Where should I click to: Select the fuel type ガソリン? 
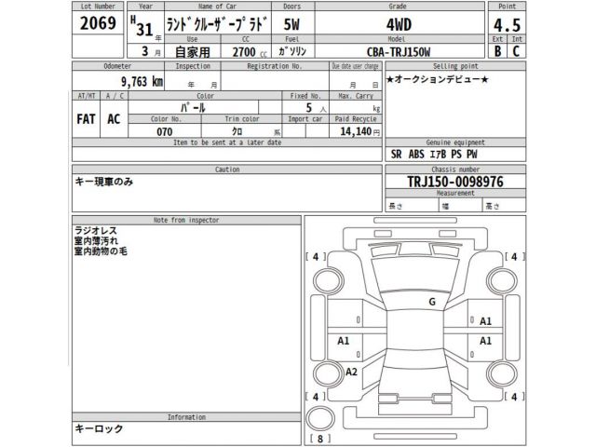click(x=292, y=51)
